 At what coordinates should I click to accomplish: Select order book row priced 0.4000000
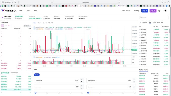tap(16, 63)
